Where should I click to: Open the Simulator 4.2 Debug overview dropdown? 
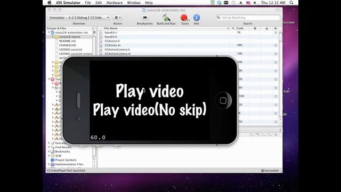point(79,18)
